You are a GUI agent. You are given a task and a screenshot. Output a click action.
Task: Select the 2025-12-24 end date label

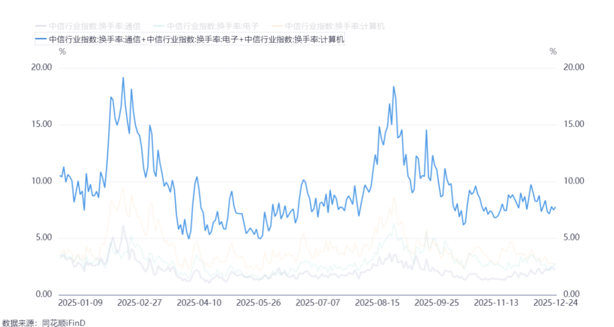pos(555,303)
